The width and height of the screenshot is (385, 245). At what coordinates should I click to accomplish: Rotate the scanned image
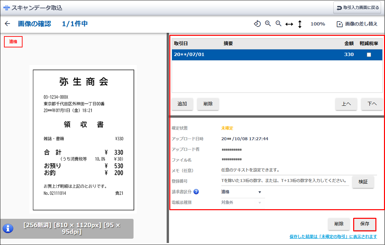coord(257,24)
